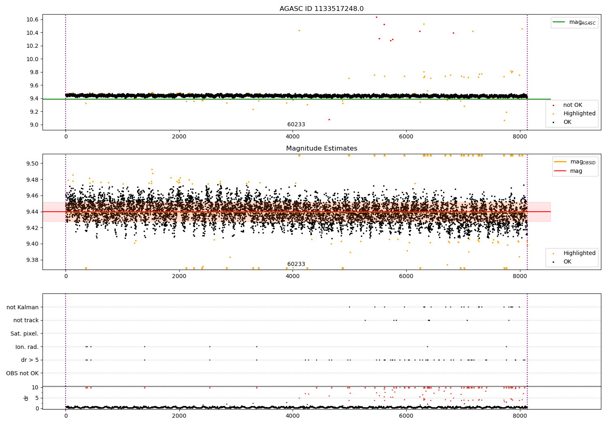Click the lone red point below 9.2 in top plot
Image resolution: width=607 pixels, height=425 pixels.
(329, 119)
